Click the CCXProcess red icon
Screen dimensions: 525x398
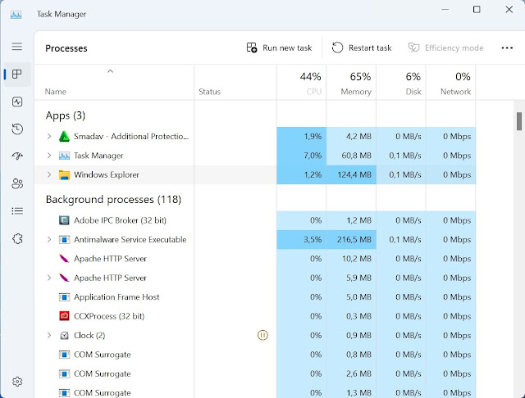click(x=64, y=316)
